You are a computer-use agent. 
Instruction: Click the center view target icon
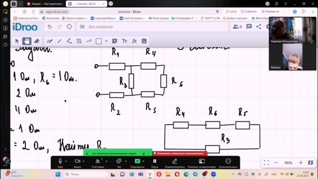[x=69, y=26]
